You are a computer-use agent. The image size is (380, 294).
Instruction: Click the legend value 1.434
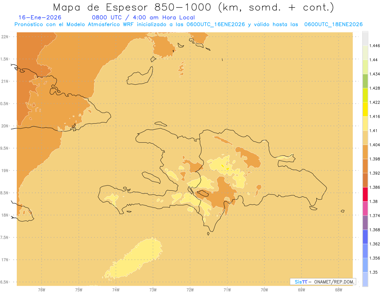[x=375, y=74]
